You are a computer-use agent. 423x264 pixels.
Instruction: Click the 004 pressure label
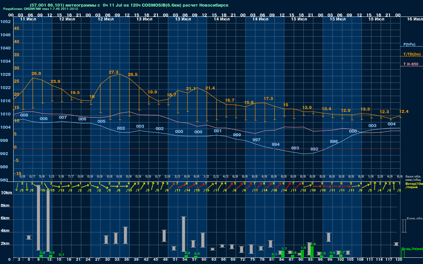click(x=392, y=124)
